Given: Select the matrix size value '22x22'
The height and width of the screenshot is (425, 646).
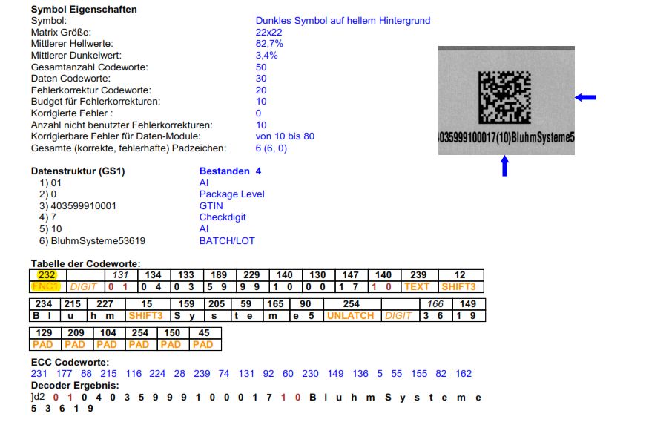Looking at the screenshot, I should coord(268,32).
